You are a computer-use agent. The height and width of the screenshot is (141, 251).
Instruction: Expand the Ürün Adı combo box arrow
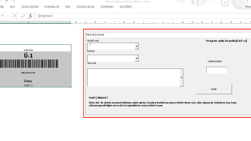pos(181,78)
